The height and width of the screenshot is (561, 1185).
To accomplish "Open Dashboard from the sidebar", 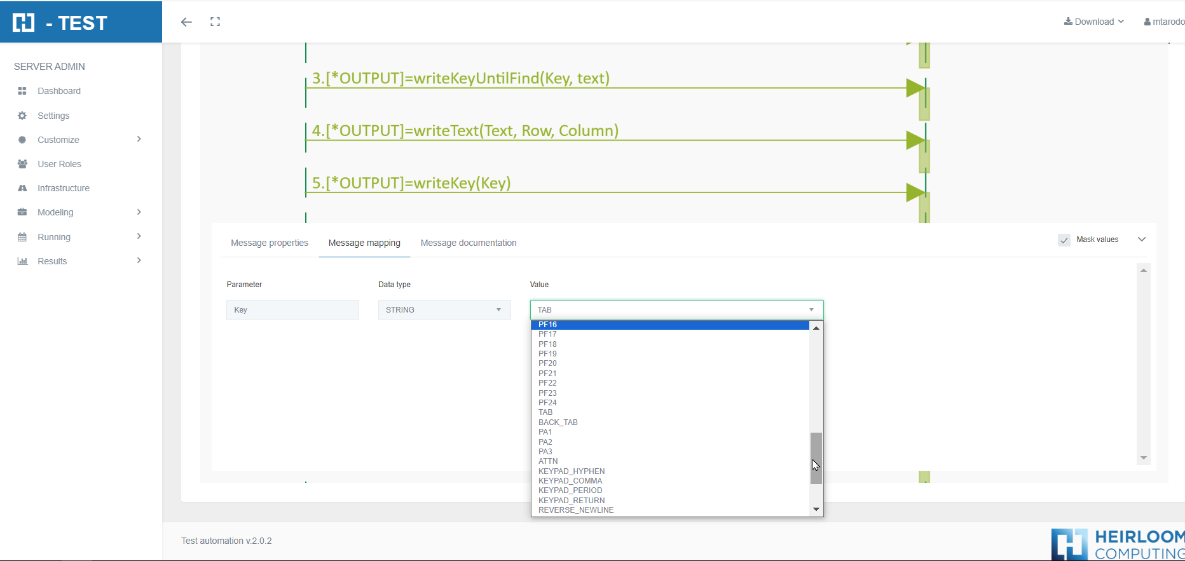I will pyautogui.click(x=58, y=91).
